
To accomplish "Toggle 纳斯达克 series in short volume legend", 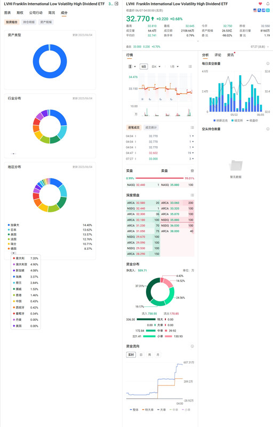I will click(221, 121).
